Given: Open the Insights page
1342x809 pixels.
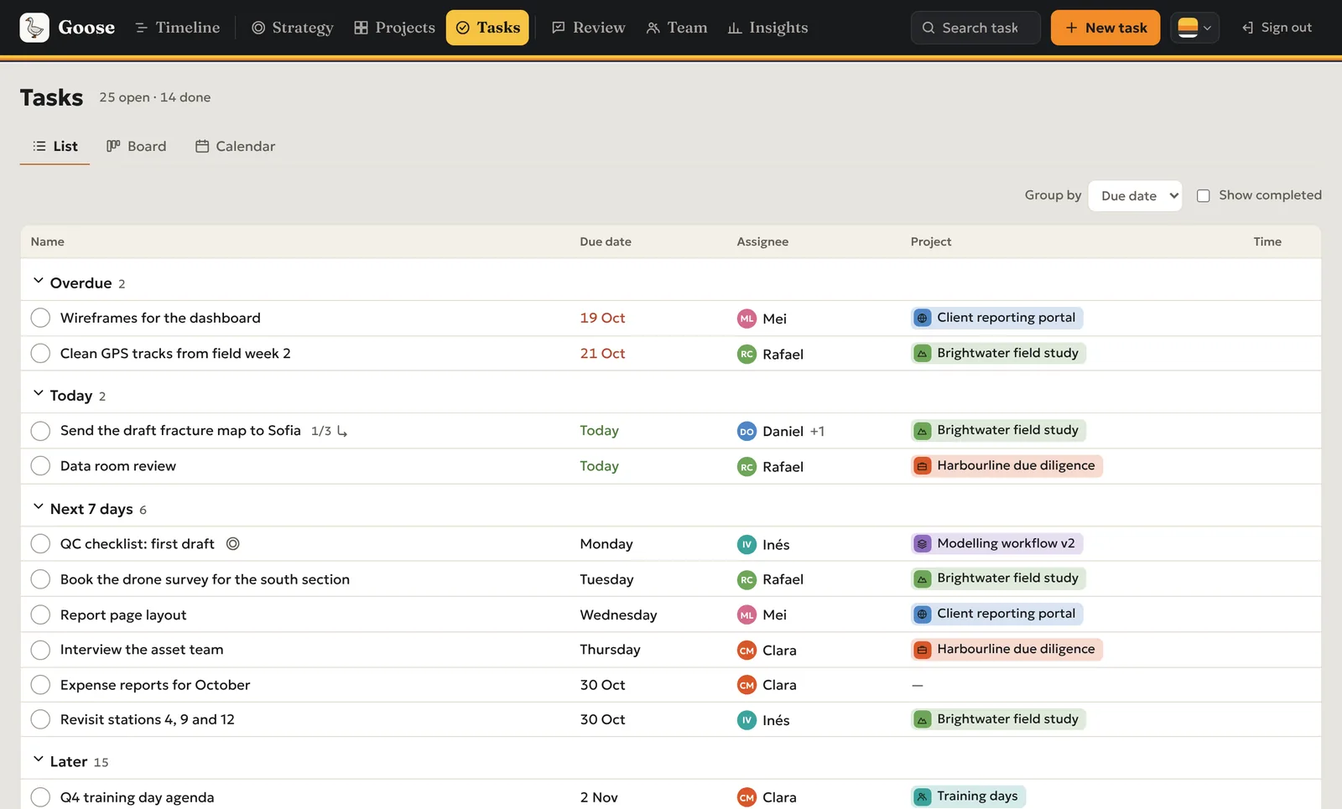Looking at the screenshot, I should (x=767, y=28).
